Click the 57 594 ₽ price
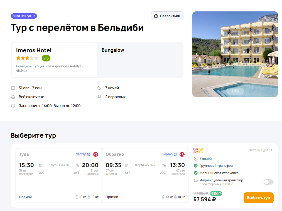The height and width of the screenshot is (211, 282). (205, 199)
